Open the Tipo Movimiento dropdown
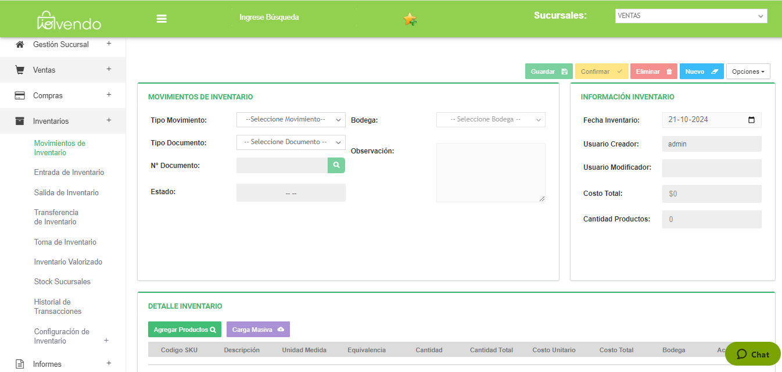 coord(290,120)
